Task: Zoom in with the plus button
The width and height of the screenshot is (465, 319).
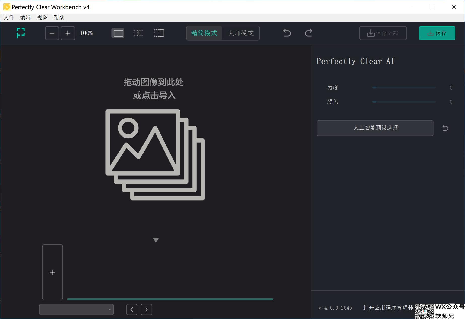Action: (x=68, y=33)
